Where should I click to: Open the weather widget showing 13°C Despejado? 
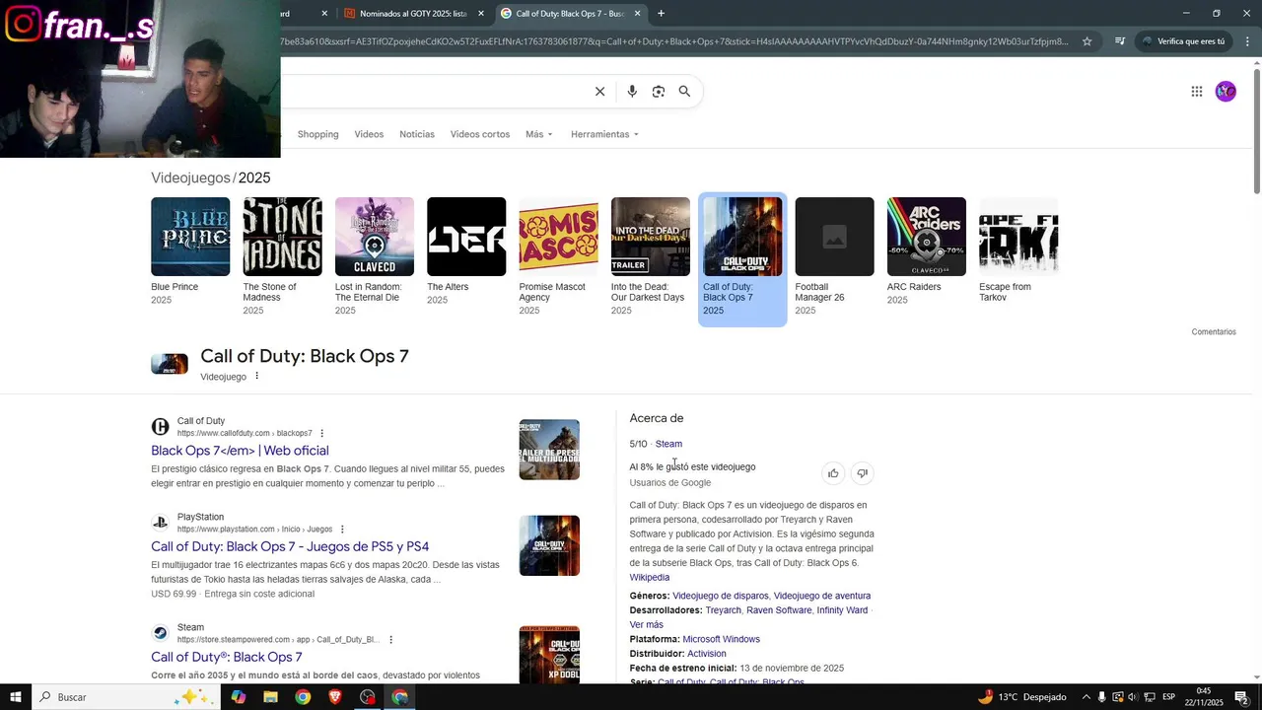point(1023,697)
